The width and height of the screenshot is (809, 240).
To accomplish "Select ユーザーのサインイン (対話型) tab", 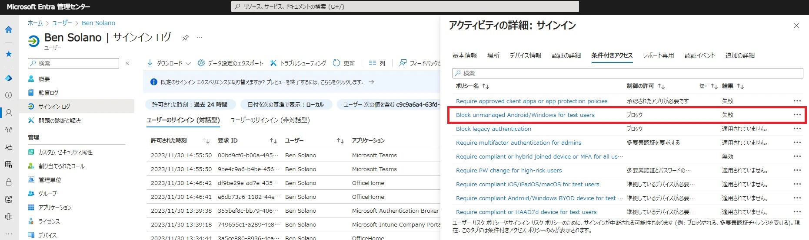I will coord(183,120).
